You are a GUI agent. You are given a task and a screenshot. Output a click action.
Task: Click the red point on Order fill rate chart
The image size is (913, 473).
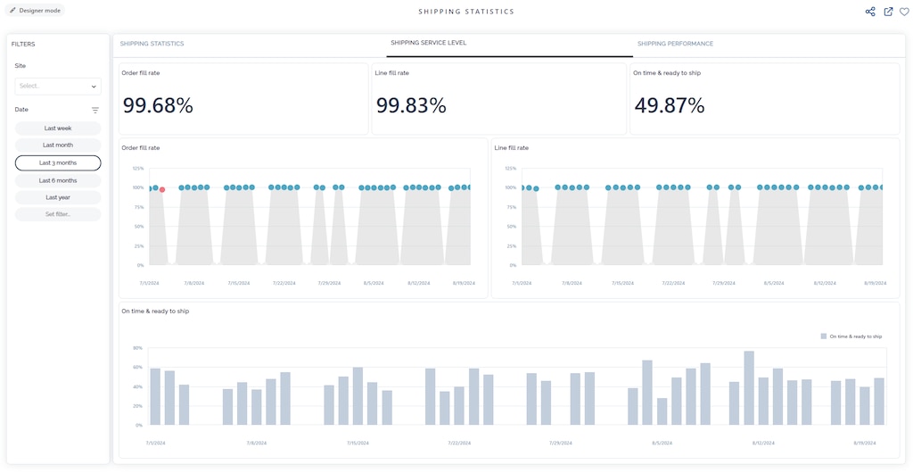pos(161,189)
